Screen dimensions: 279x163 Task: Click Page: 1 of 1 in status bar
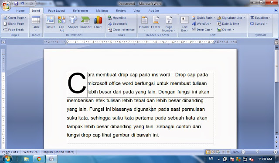tap(10, 152)
